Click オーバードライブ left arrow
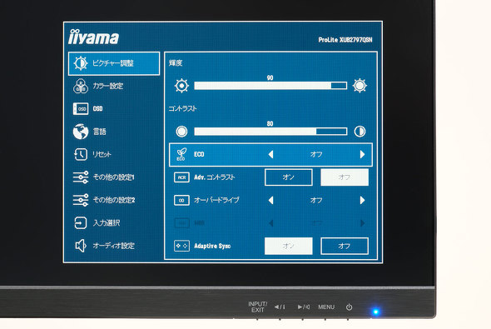This screenshot has height=329, width=491. pos(270,200)
